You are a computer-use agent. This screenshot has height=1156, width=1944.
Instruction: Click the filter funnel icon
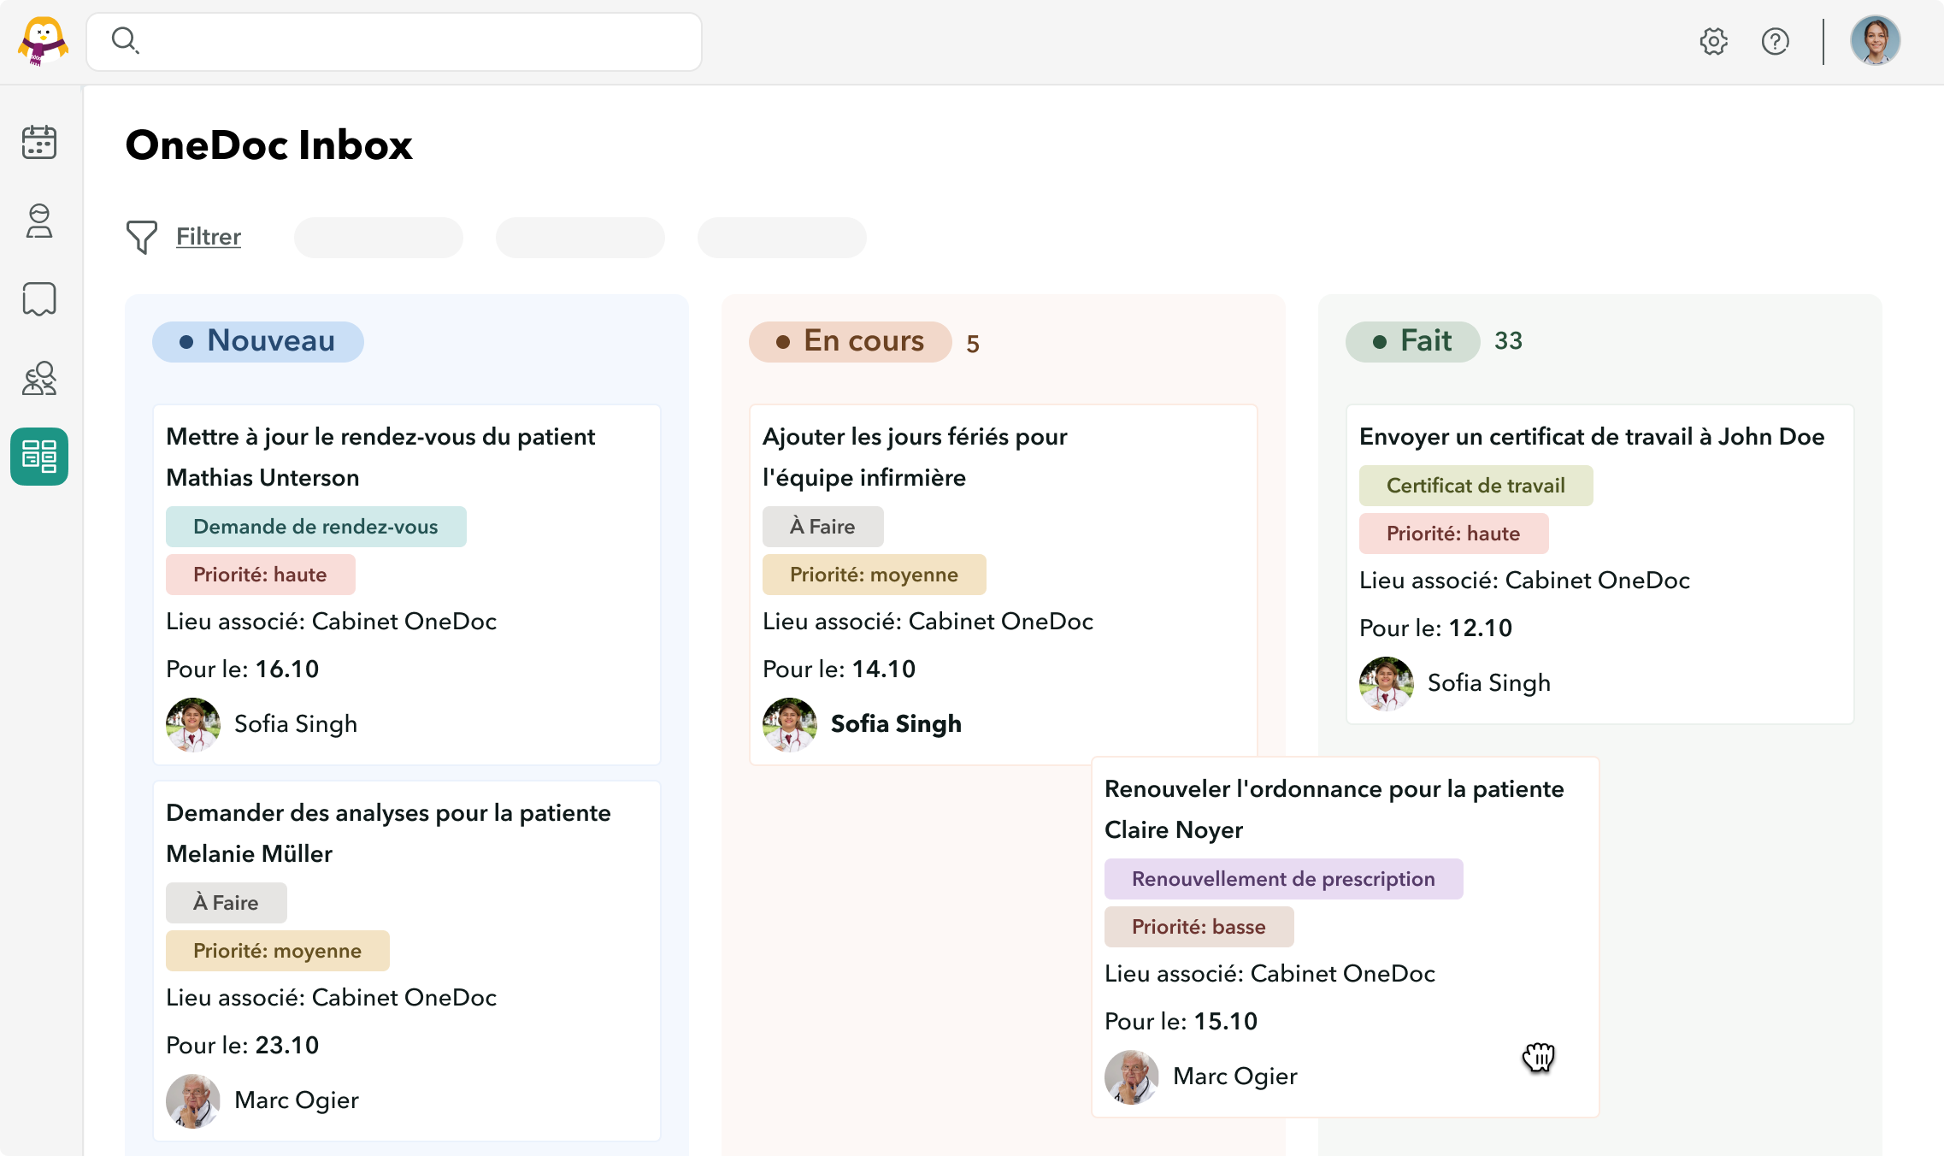pyautogui.click(x=141, y=237)
